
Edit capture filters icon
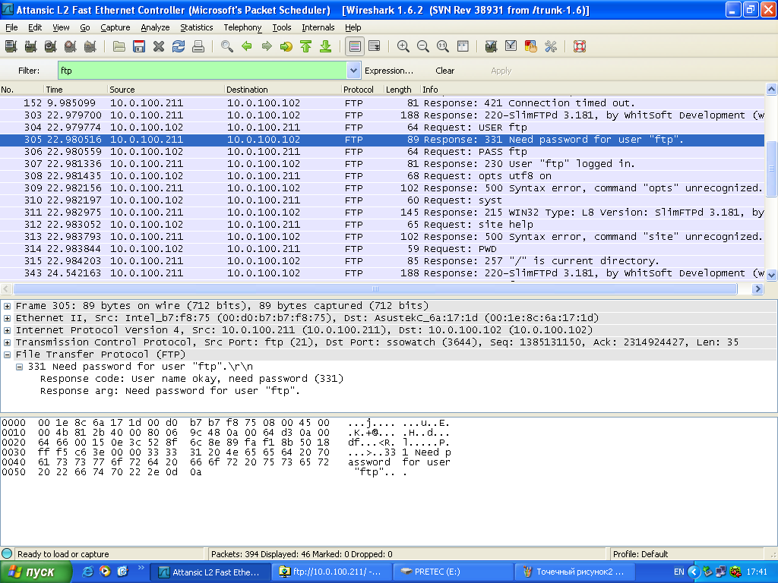492,46
